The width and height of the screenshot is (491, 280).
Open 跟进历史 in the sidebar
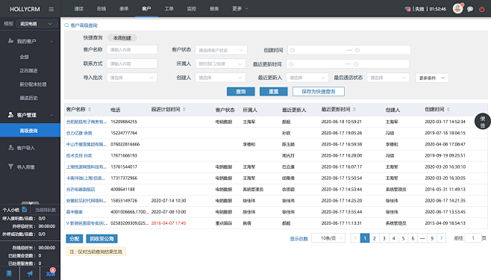28,98
